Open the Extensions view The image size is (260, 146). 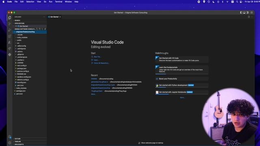[x=10, y=36]
